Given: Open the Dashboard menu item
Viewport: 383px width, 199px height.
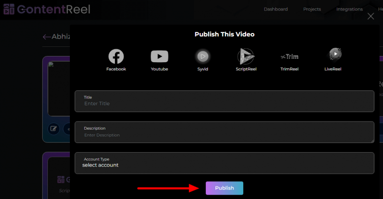Looking at the screenshot, I should tap(276, 9).
